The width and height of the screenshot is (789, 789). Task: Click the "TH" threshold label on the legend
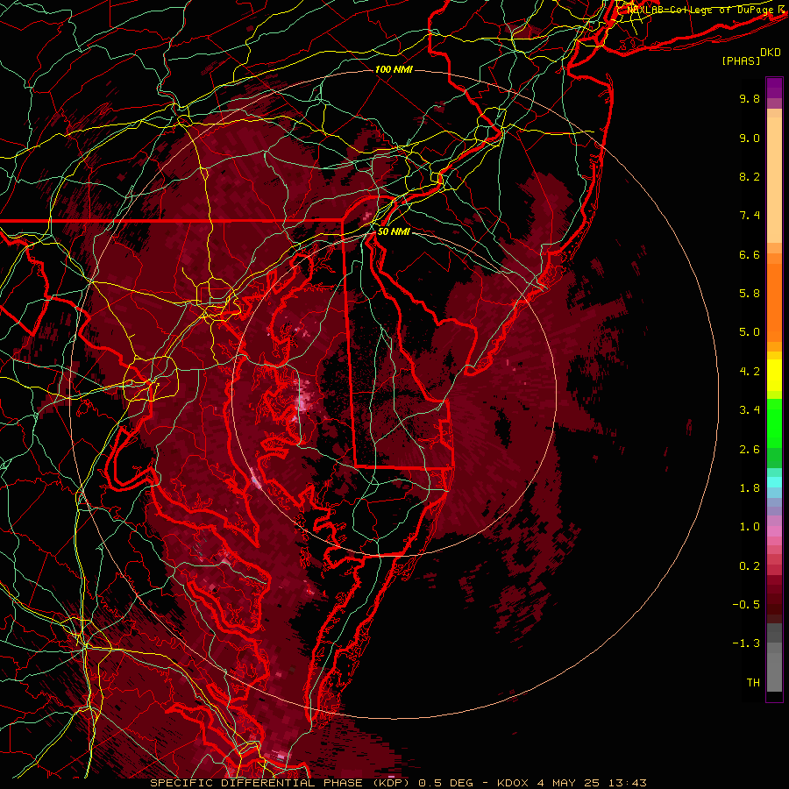753,683
